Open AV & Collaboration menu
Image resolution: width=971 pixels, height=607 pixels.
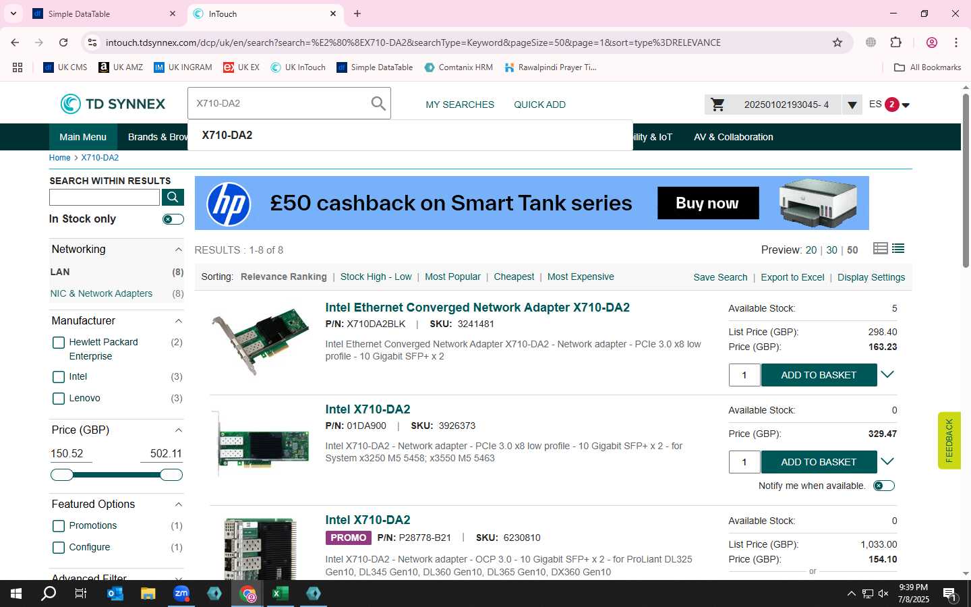pos(734,137)
